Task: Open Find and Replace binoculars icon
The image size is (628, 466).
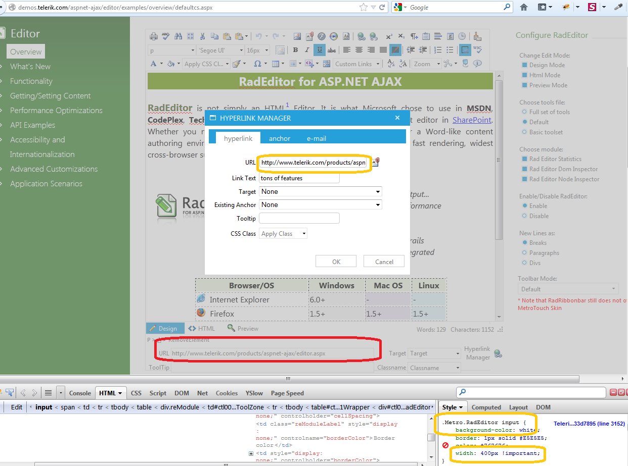Action: click(x=178, y=36)
